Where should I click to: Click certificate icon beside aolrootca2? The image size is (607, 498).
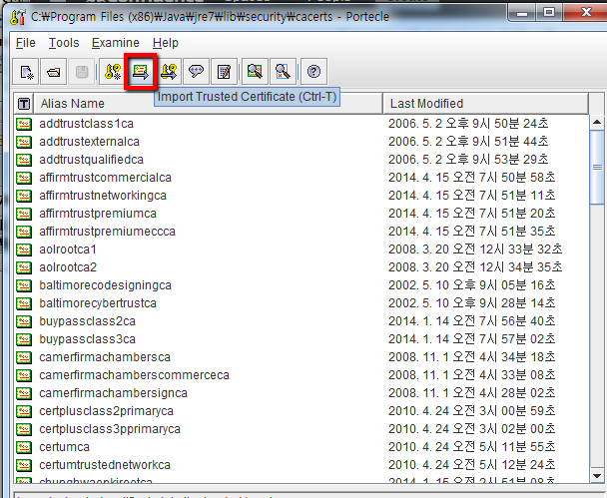(24, 267)
